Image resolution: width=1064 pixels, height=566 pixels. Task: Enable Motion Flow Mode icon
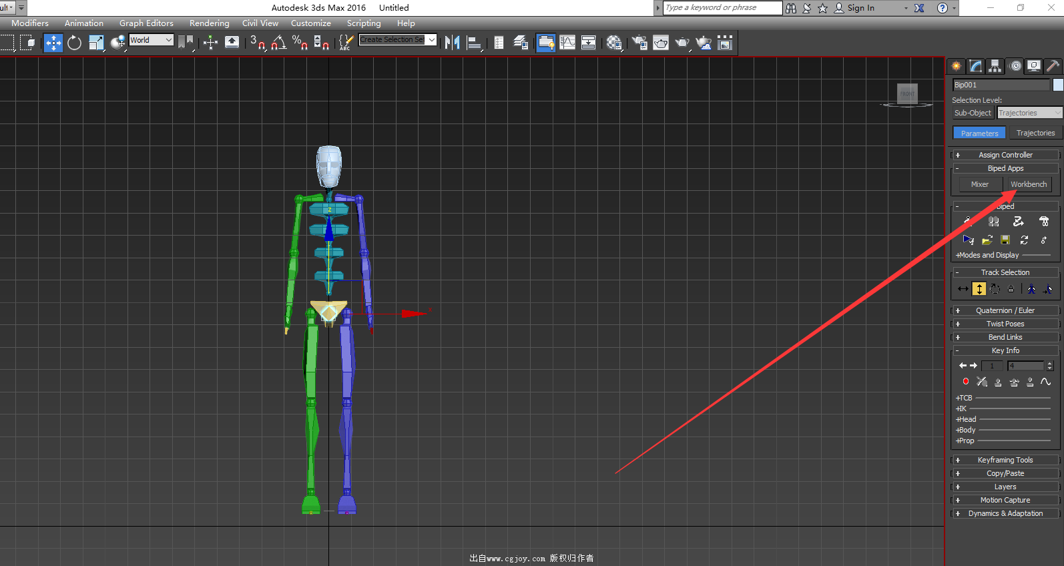click(1019, 222)
